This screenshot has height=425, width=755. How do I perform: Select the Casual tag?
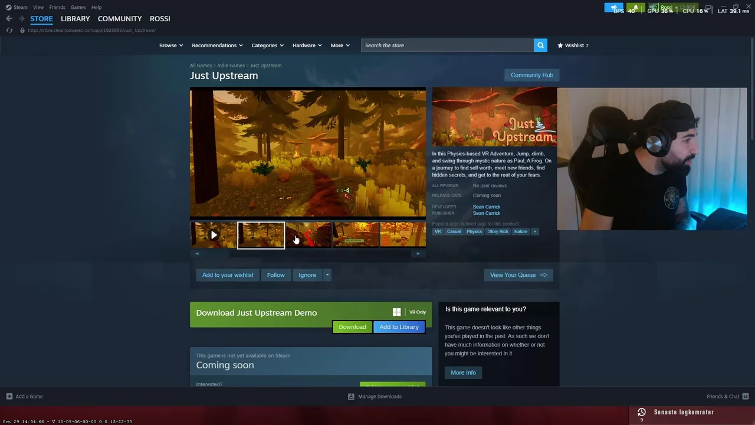pyautogui.click(x=454, y=231)
